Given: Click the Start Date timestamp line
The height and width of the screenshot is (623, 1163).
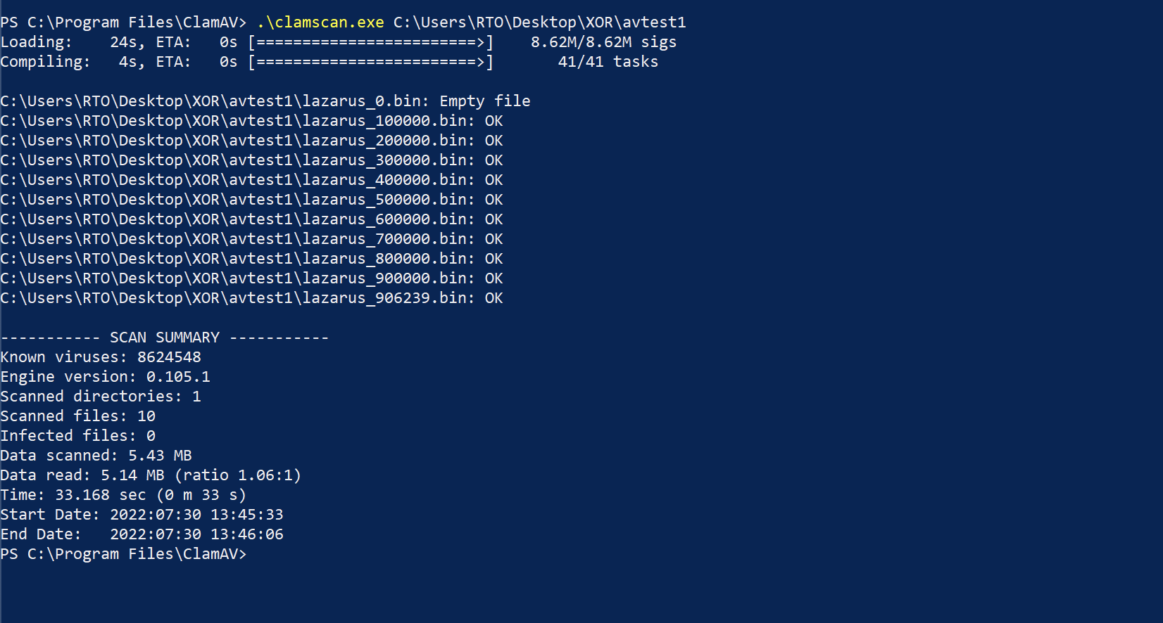Looking at the screenshot, I should pos(142,515).
